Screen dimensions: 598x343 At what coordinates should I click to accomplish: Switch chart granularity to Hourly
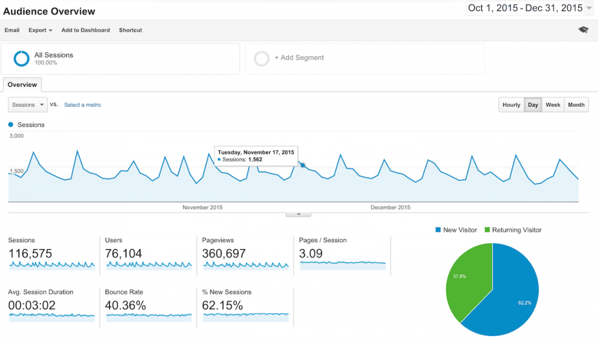tap(511, 105)
